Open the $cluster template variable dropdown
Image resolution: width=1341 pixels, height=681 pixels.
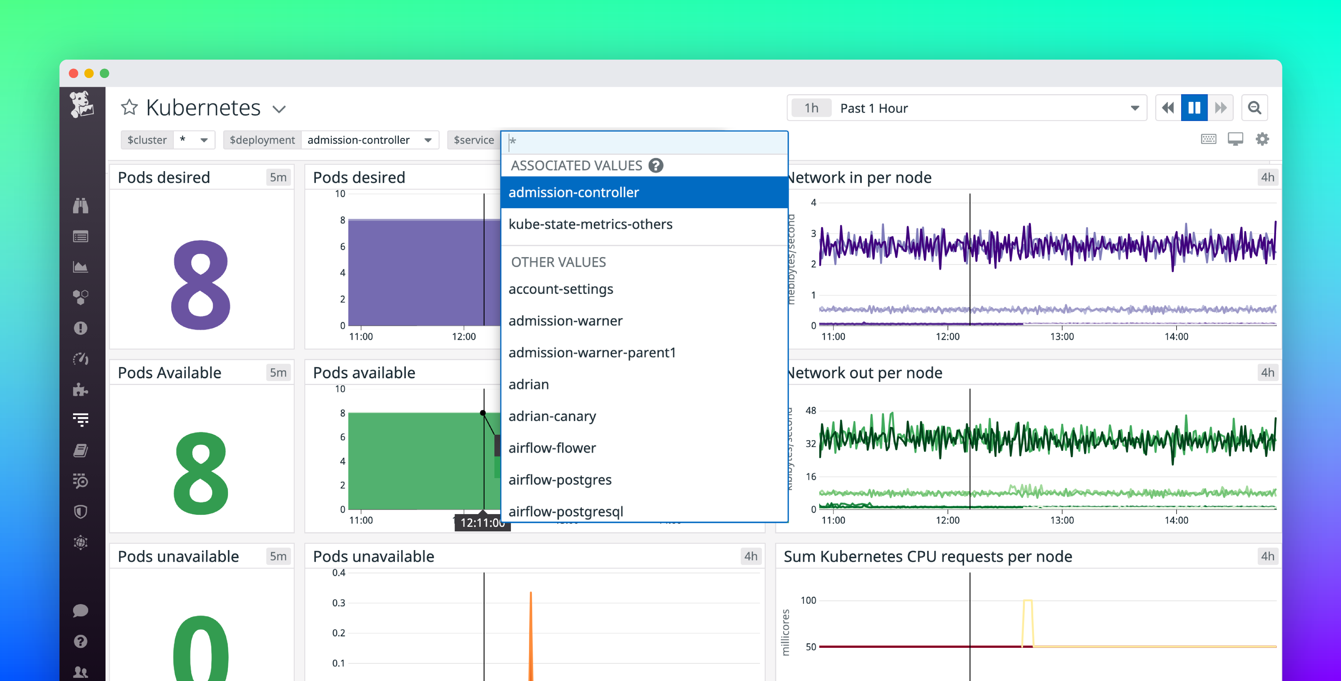click(x=195, y=139)
